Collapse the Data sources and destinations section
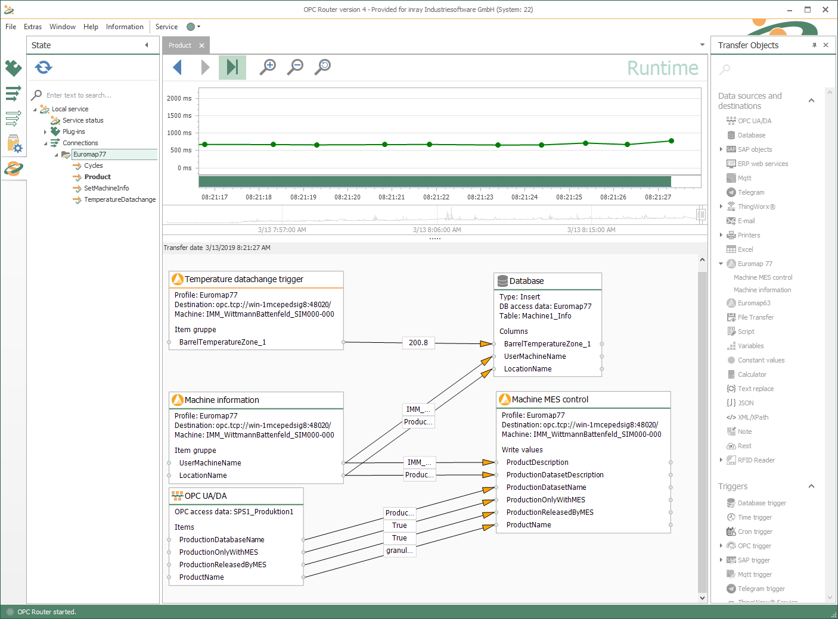Viewport: 838px width, 619px height. pos(811,101)
